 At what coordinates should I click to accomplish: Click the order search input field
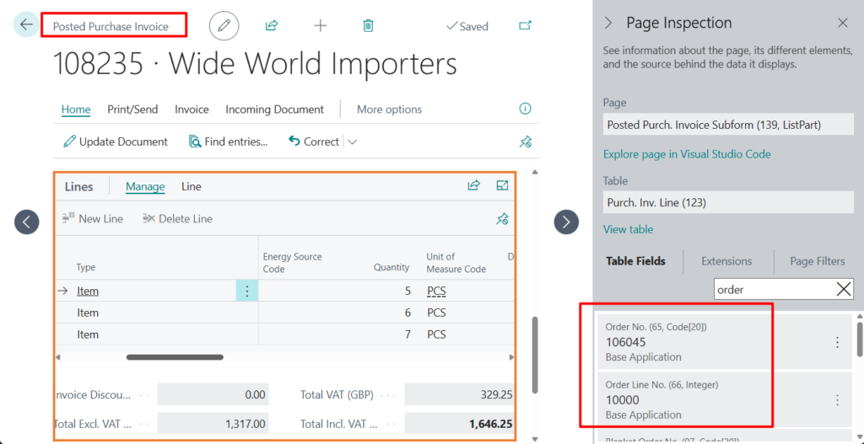pos(772,290)
